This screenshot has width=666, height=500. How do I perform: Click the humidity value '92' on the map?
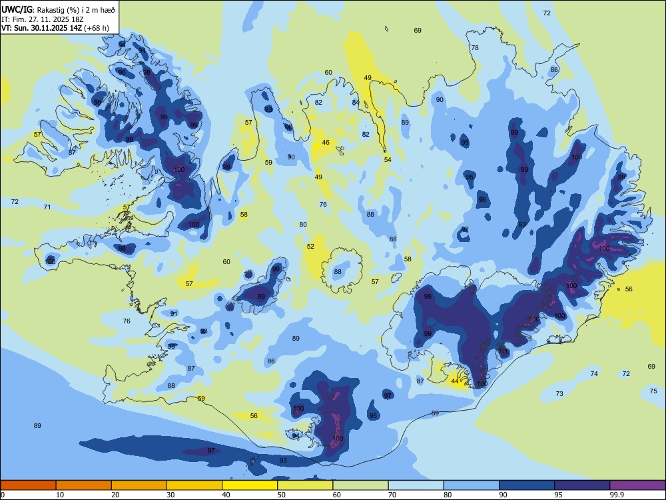click(x=465, y=229)
